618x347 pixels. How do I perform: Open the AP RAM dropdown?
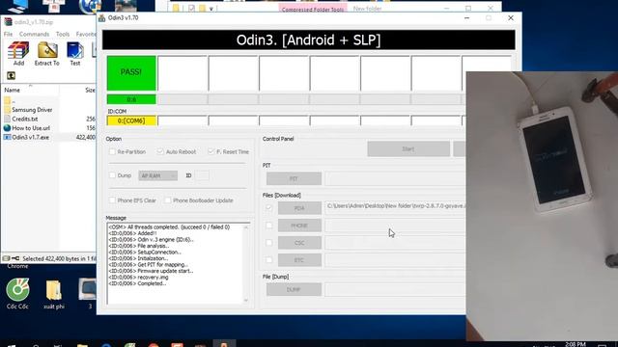157,175
